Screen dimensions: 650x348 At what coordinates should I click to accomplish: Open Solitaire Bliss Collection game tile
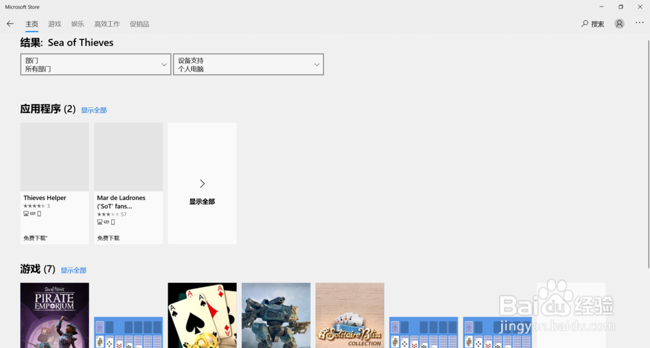click(350, 316)
